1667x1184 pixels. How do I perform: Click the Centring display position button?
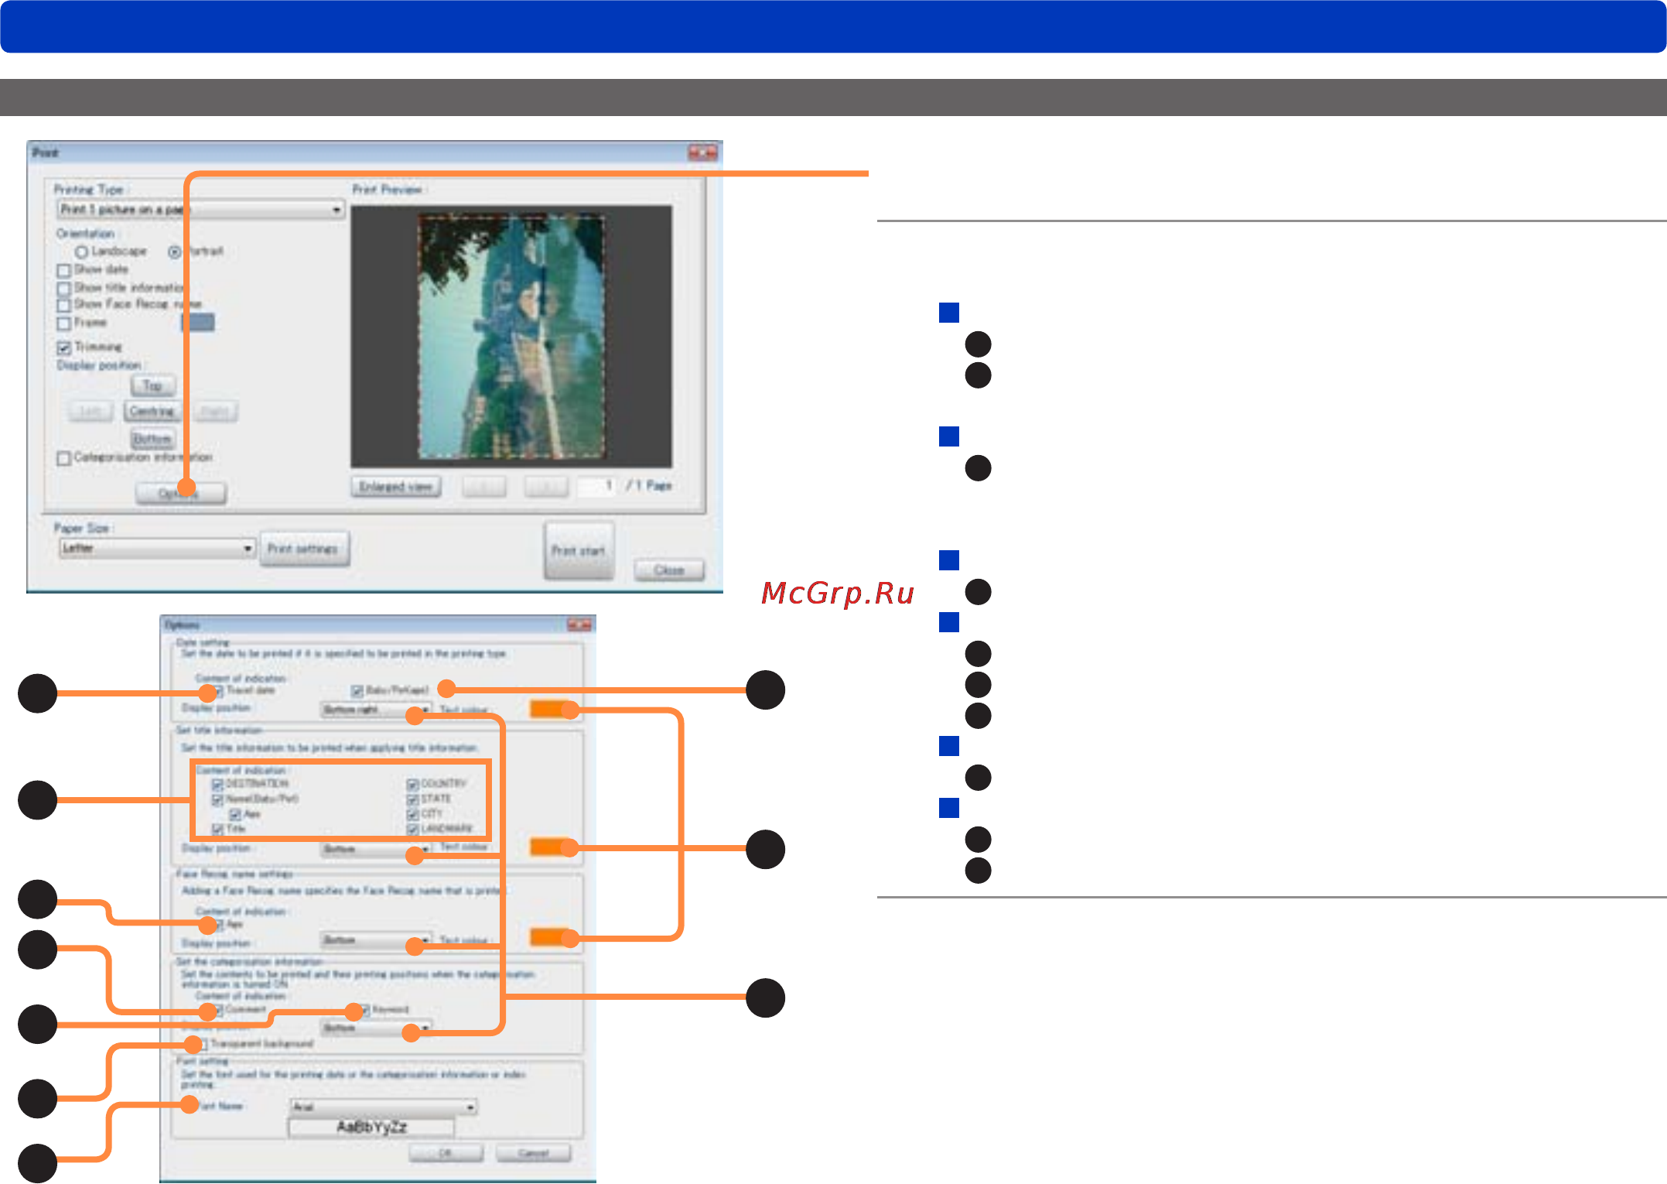tap(152, 412)
